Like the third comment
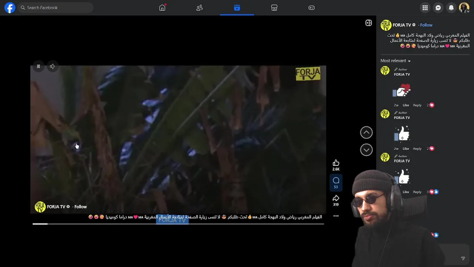The height and width of the screenshot is (267, 474). click(406, 192)
